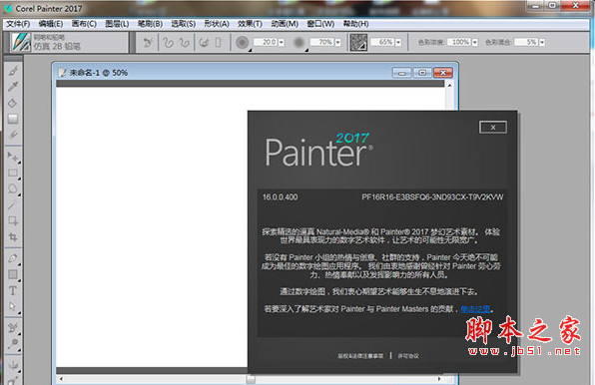Select the Layer Adjuster tool
Image resolution: width=595 pixels, height=385 pixels.
(x=13, y=157)
